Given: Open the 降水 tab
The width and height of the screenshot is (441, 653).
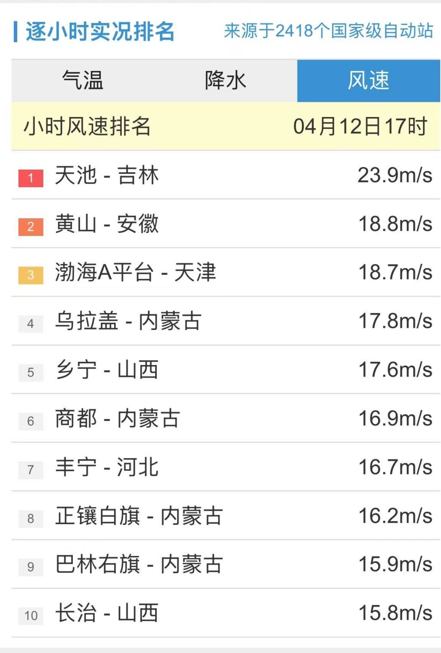Looking at the screenshot, I should tap(226, 81).
